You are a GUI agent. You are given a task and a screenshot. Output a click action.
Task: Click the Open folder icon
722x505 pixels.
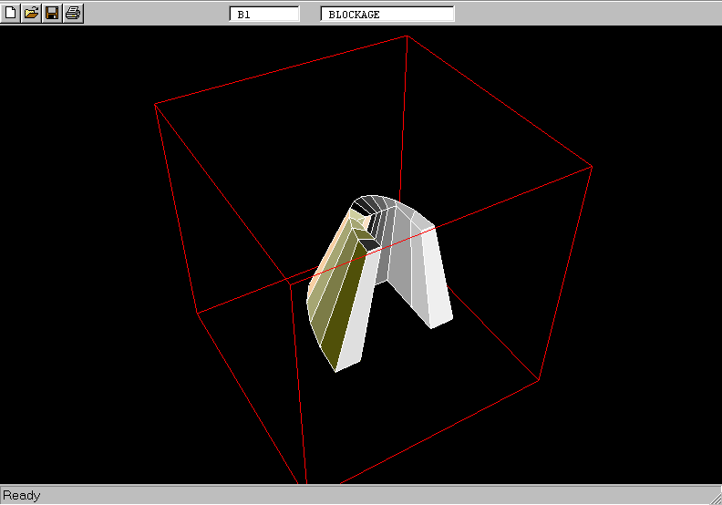click(31, 13)
